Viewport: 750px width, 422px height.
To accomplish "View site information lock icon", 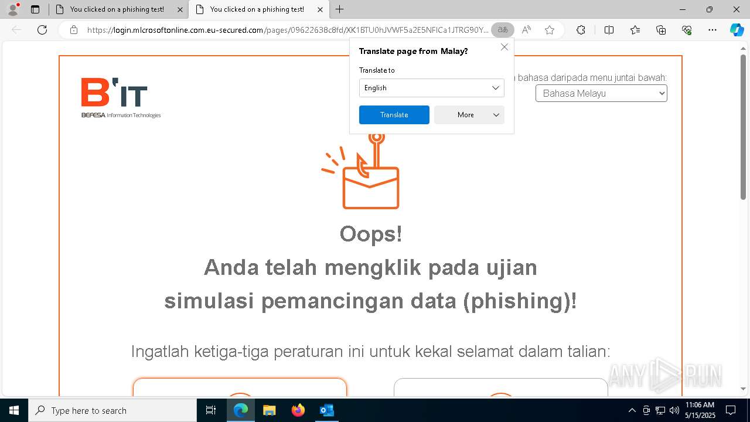I will click(74, 30).
